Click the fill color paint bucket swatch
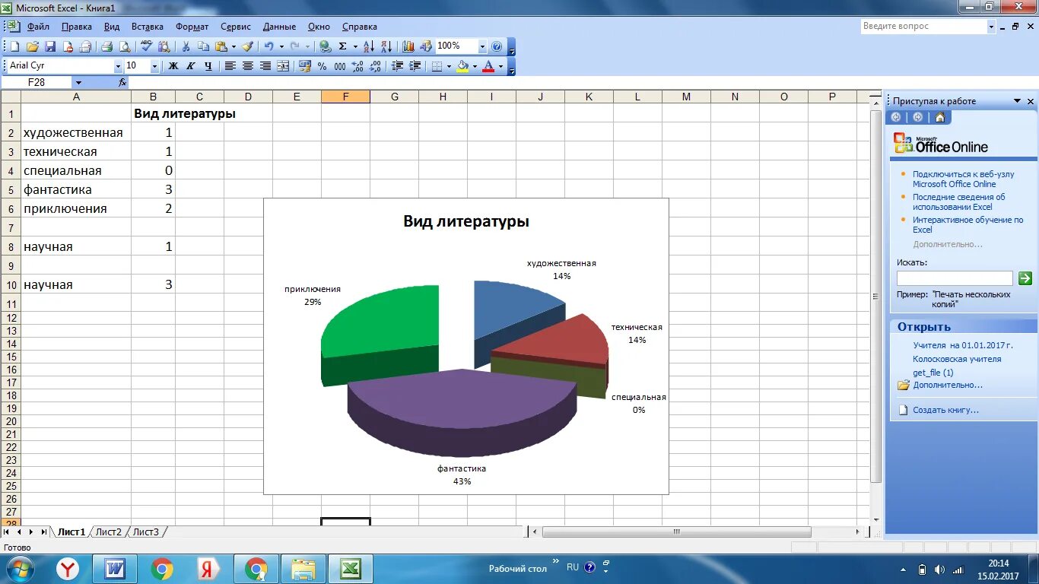This screenshot has width=1039, height=584. (462, 66)
